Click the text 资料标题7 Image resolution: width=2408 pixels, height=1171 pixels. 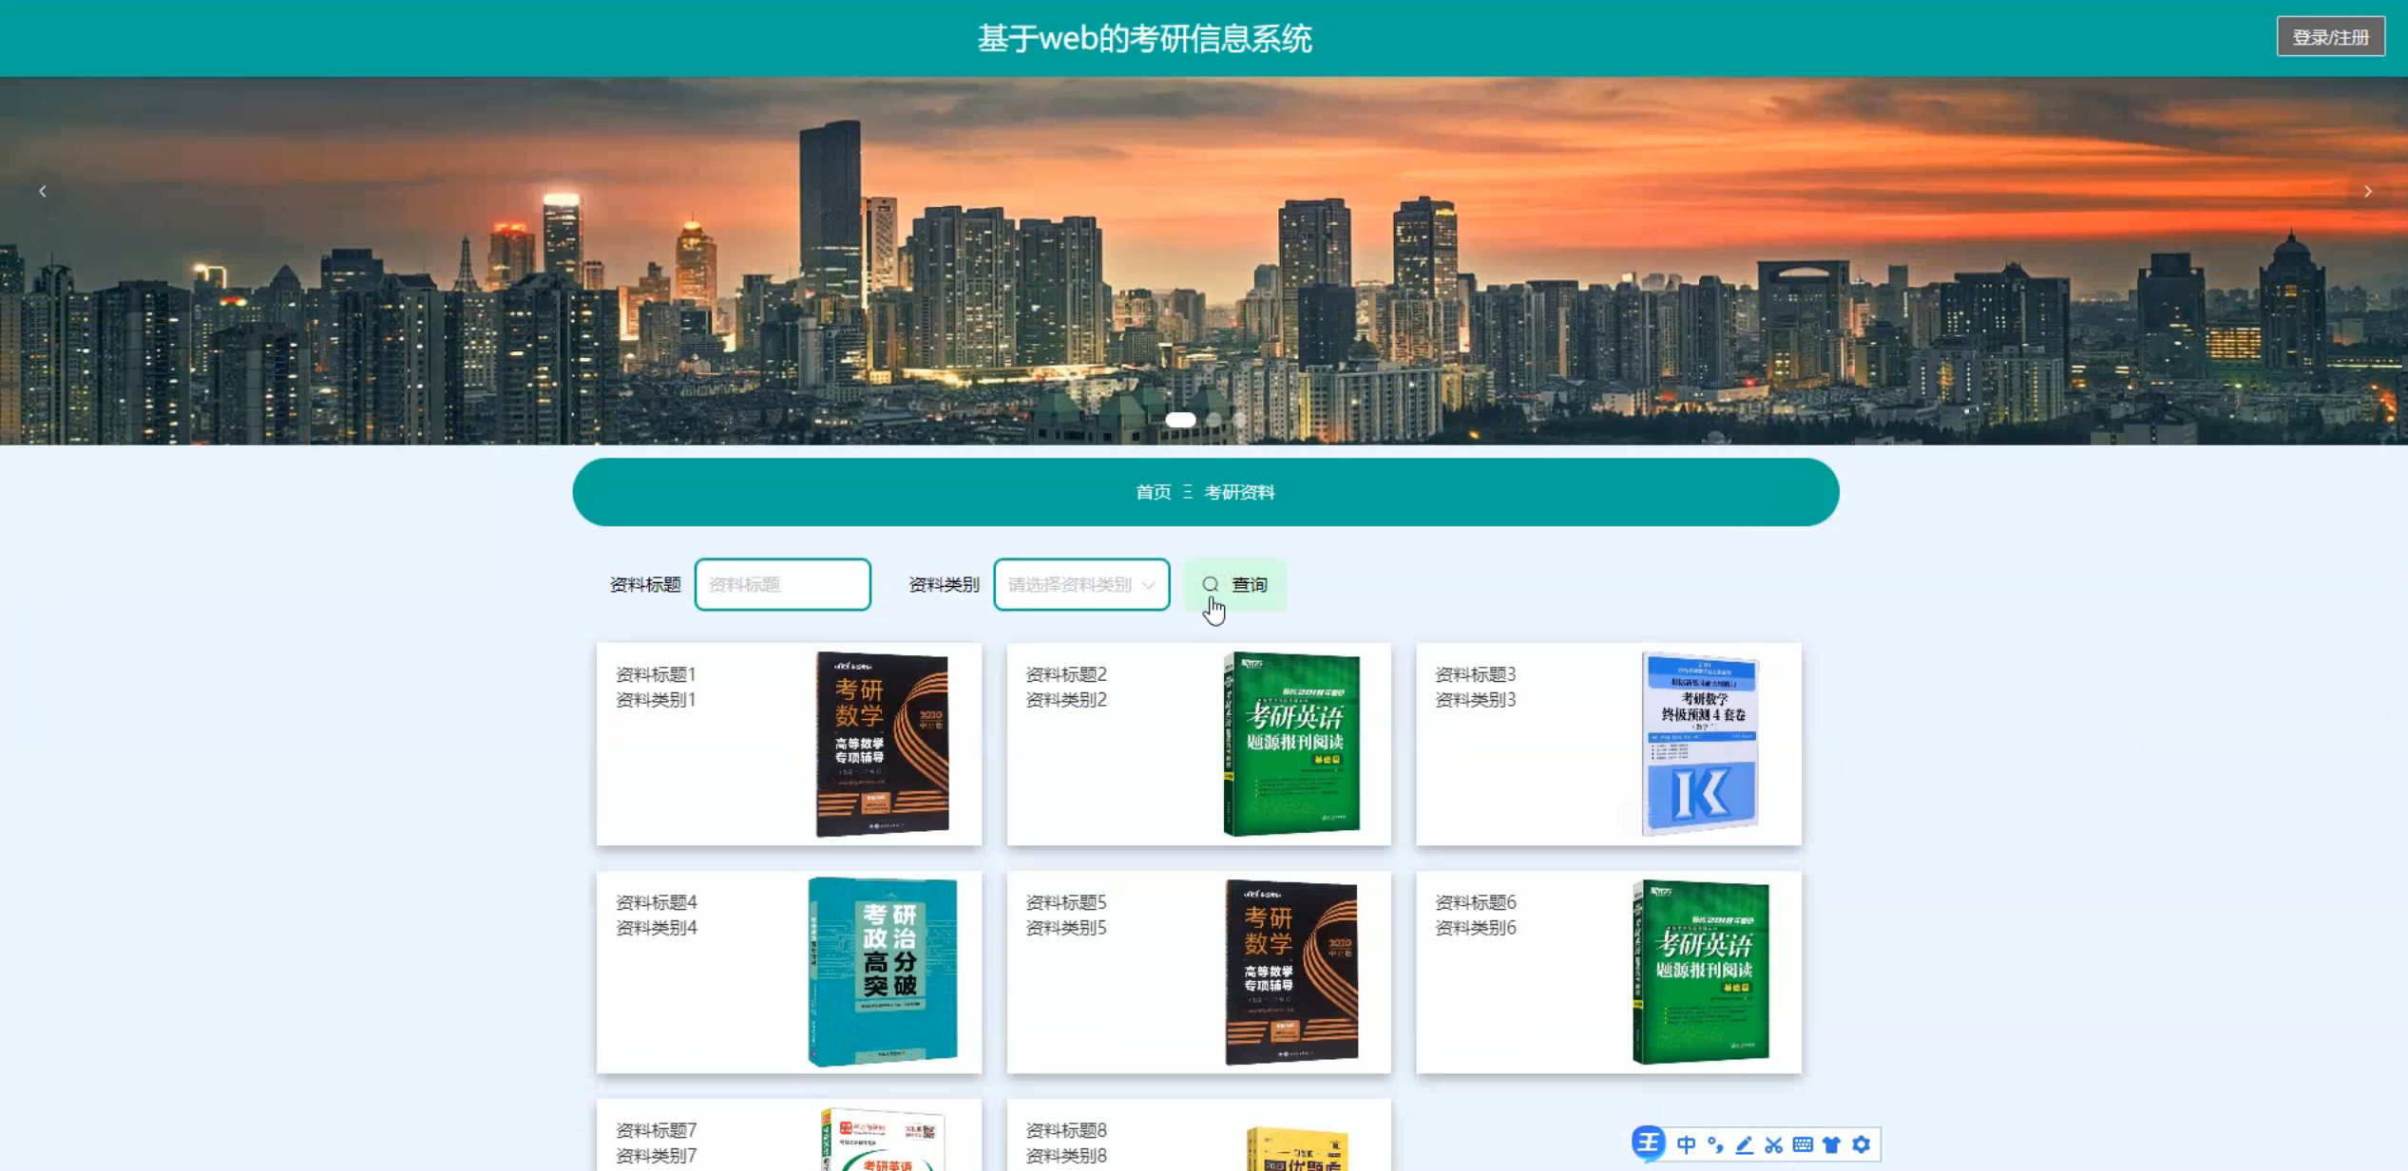(656, 1130)
